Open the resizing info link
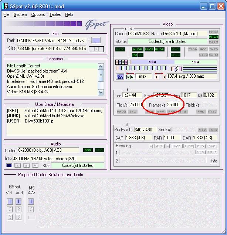 click(214, 161)
